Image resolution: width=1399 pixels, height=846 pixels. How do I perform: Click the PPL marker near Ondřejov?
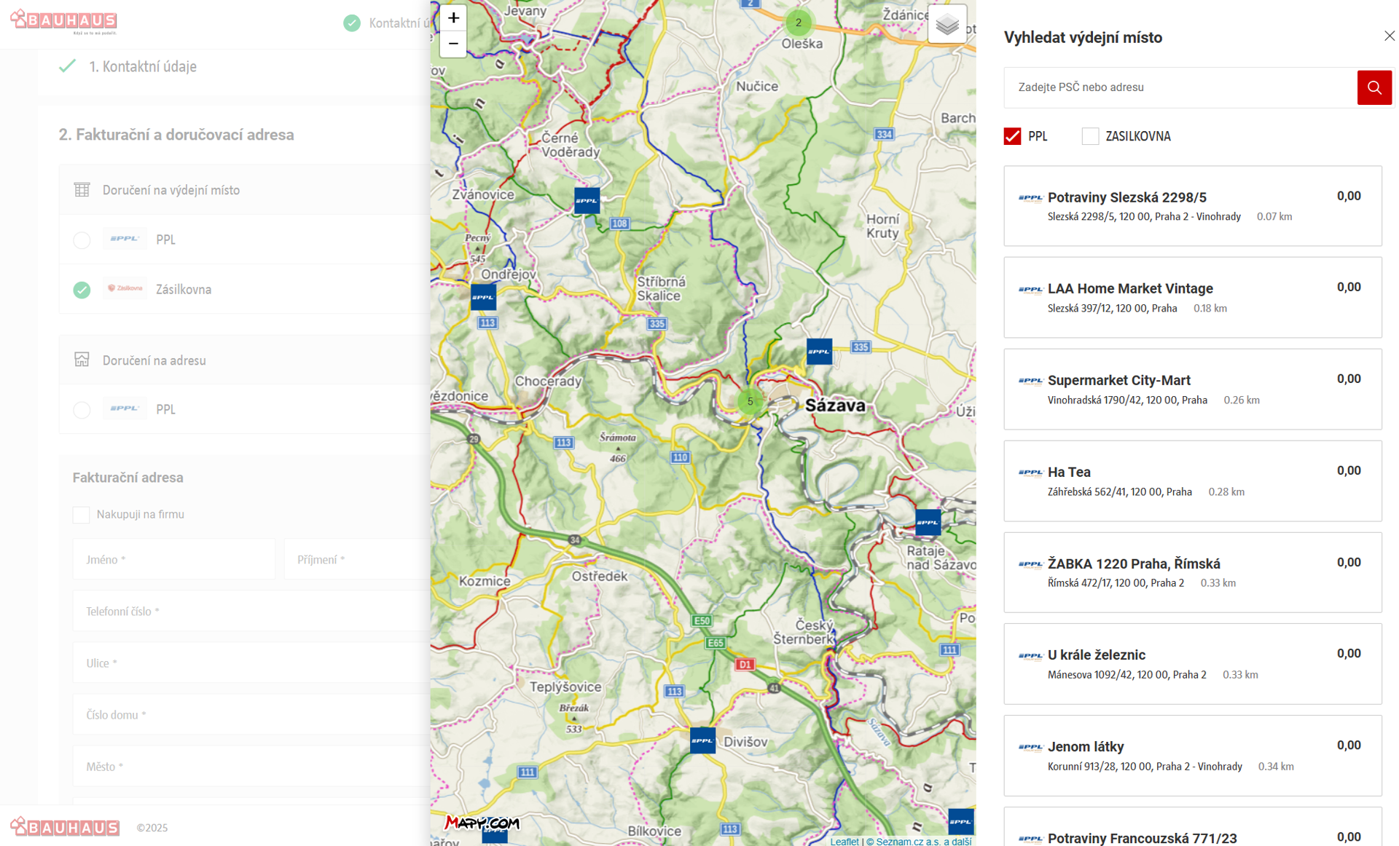[483, 297]
